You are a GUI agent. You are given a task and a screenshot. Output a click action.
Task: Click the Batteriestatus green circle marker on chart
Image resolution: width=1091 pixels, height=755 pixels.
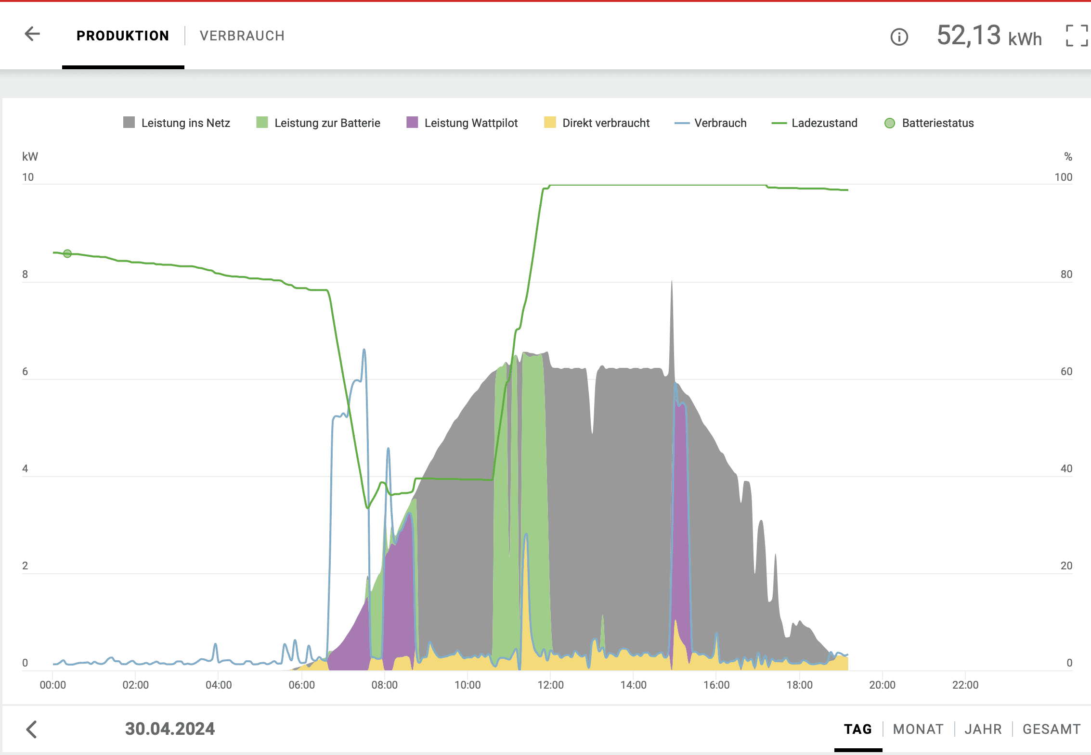67,253
